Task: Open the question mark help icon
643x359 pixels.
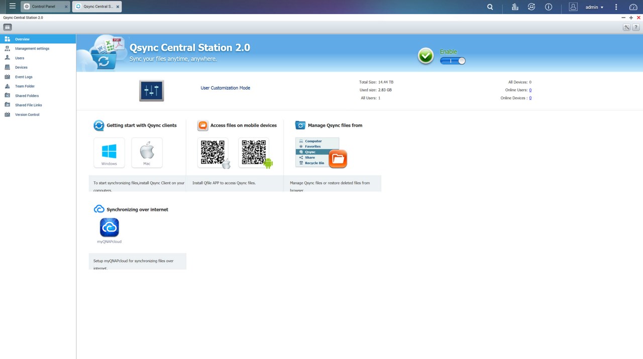Action: point(635,28)
